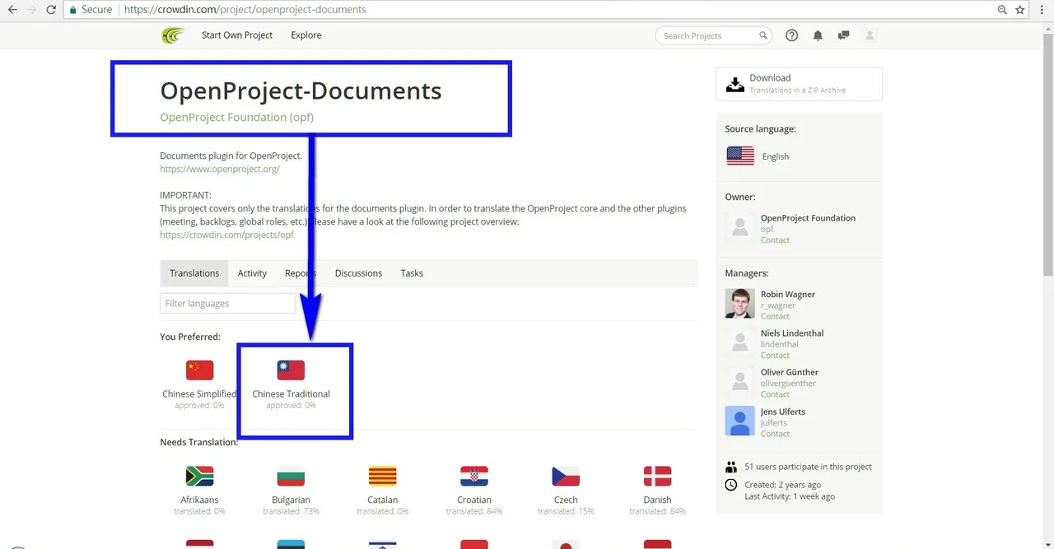The width and height of the screenshot is (1054, 549).
Task: Select the Bulgarian flag icon
Action: pyautogui.click(x=291, y=476)
